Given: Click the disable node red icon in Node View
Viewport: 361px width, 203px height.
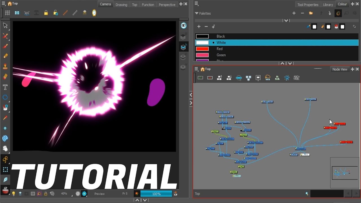Looking at the screenshot, I should point(210,78).
